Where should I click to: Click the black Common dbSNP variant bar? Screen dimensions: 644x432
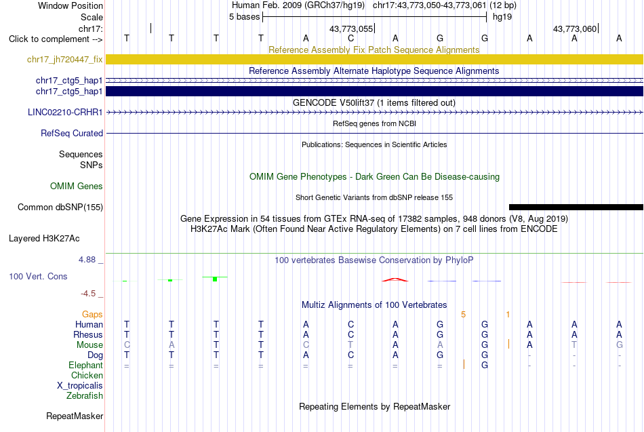pos(576,207)
